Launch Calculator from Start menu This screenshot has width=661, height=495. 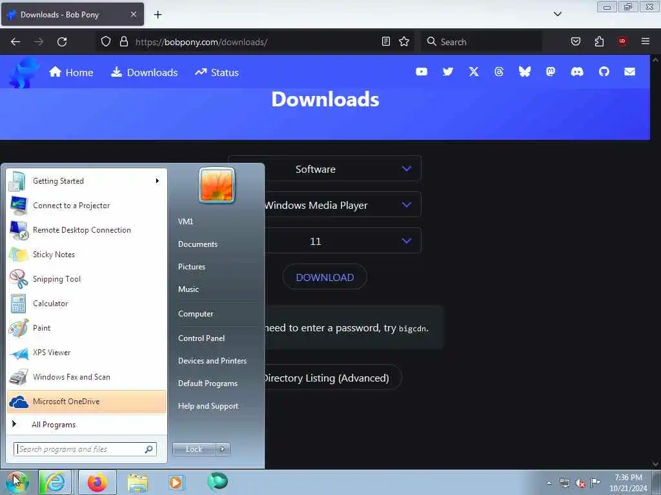[87, 303]
